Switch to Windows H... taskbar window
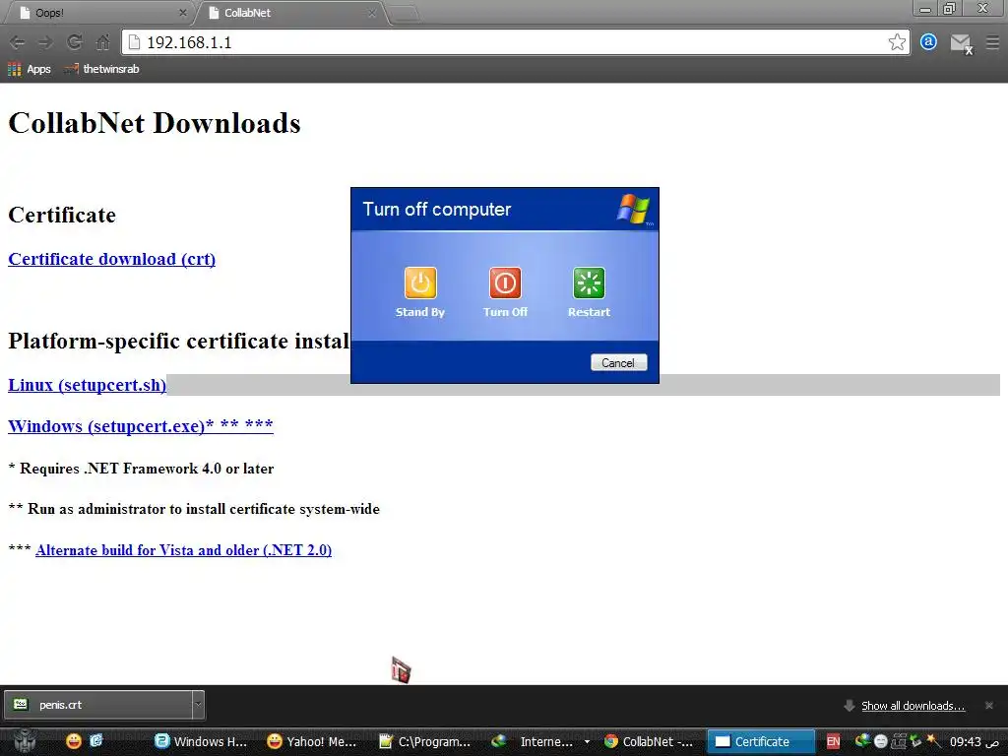The width and height of the screenshot is (1008, 756). click(x=201, y=742)
